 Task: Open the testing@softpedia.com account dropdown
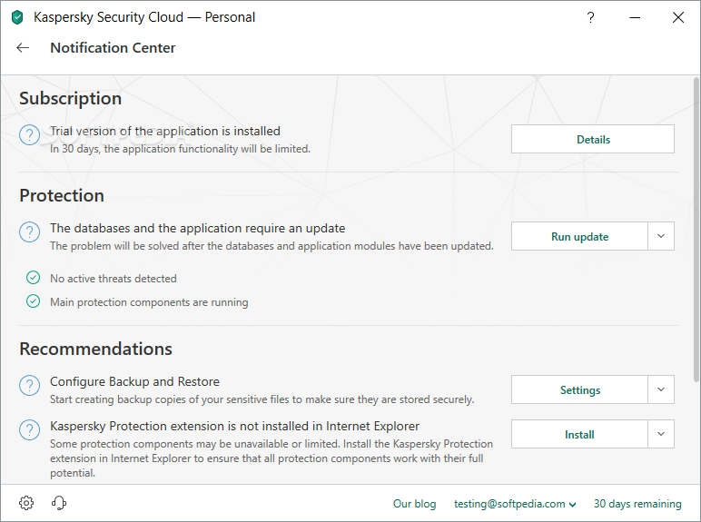click(x=515, y=504)
